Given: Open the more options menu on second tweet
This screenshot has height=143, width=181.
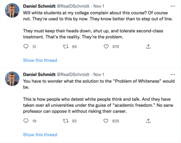Looking at the screenshot, I should pyautogui.click(x=173, y=75).
